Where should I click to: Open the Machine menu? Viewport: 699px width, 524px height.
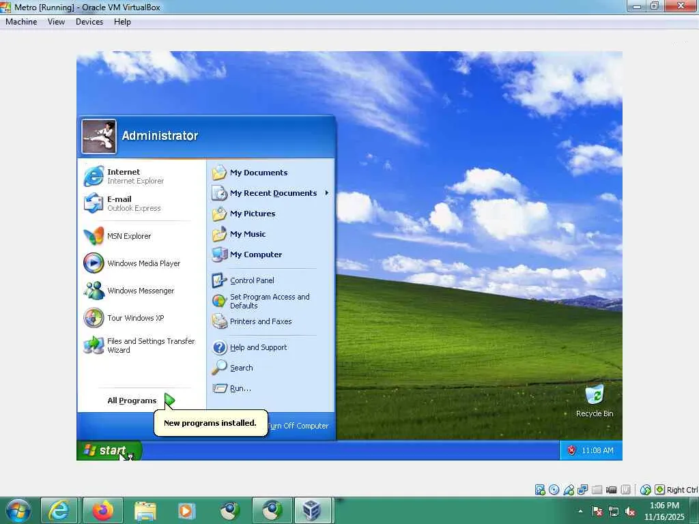coord(21,22)
